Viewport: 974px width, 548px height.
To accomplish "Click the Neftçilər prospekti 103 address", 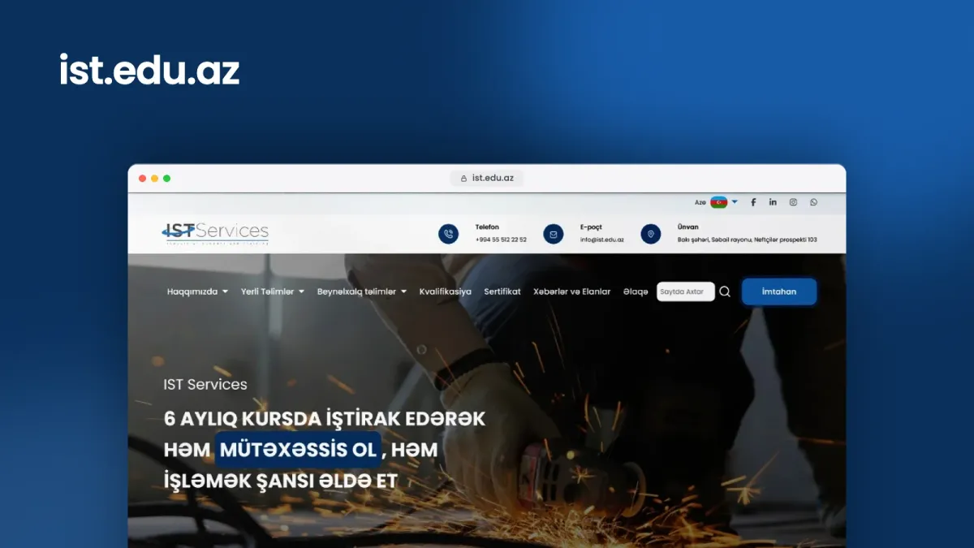I will point(748,239).
